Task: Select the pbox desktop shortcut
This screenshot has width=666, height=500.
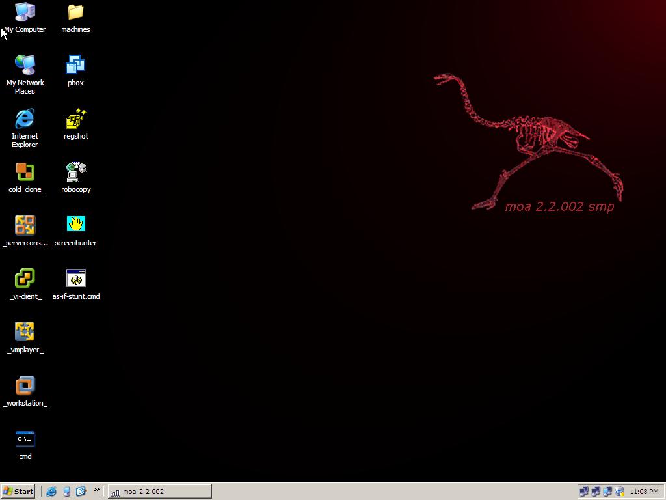Action: (x=75, y=66)
